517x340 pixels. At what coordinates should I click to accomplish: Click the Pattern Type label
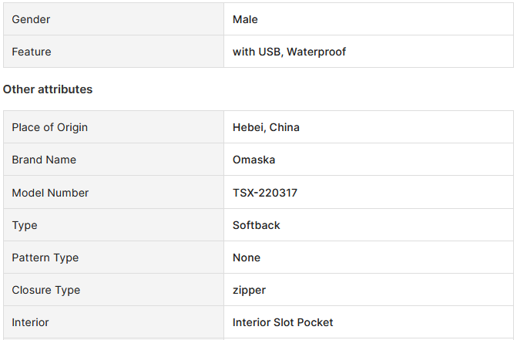coord(45,258)
